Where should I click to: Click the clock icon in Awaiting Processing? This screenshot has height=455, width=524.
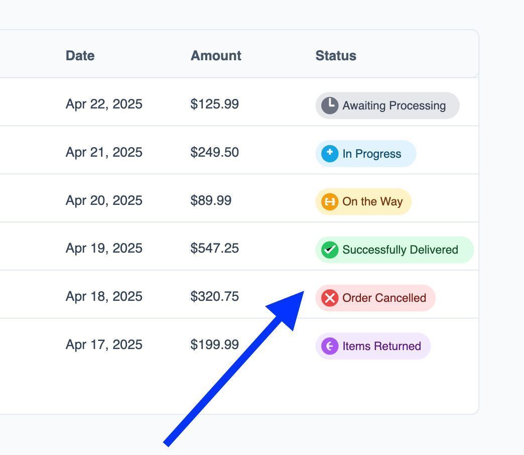tap(330, 105)
